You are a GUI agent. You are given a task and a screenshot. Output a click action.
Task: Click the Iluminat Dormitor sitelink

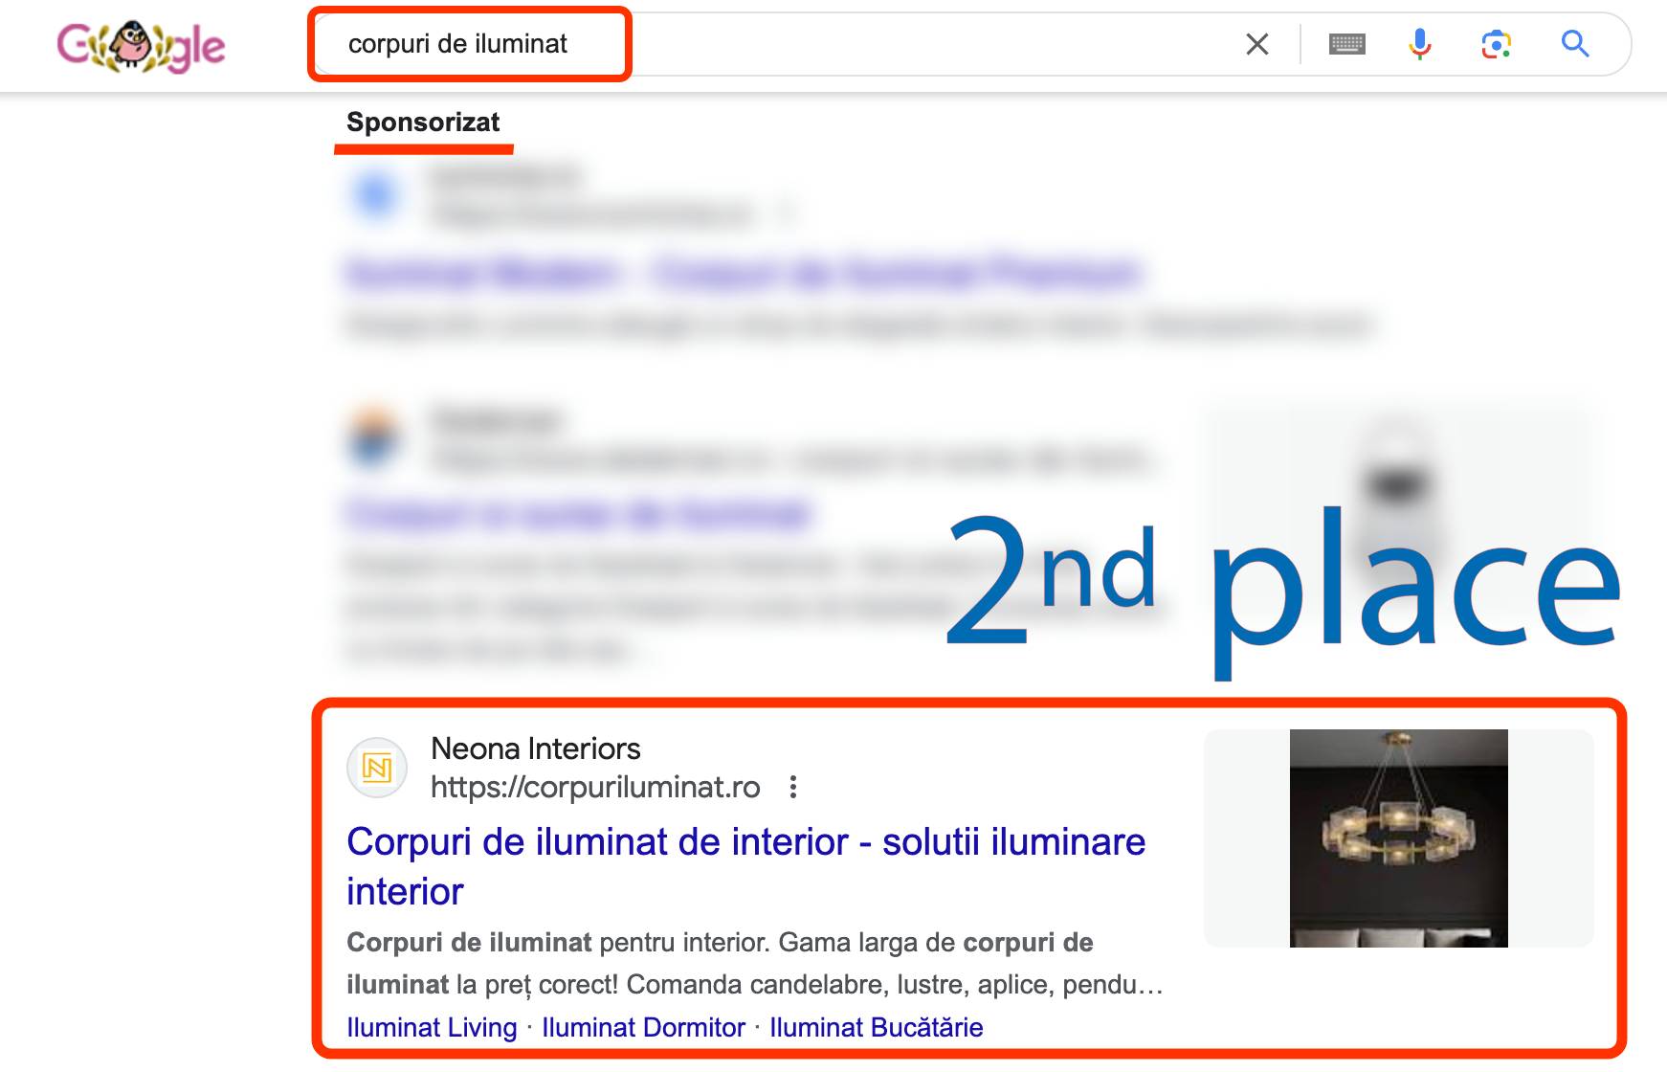click(x=643, y=1028)
